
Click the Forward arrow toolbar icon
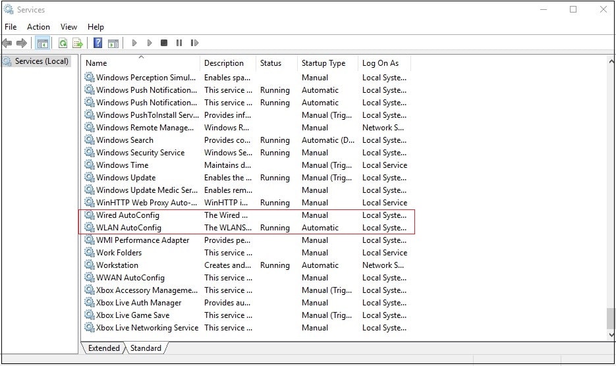pyautogui.click(x=22, y=43)
